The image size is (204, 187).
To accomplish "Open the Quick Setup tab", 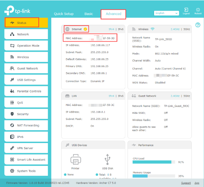I will tap(64, 14).
